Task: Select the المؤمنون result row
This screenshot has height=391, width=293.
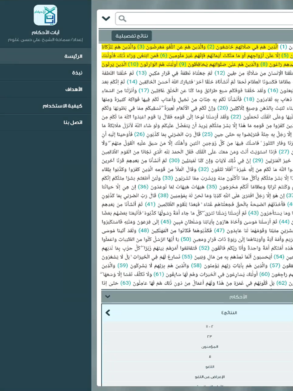Action: (209, 347)
